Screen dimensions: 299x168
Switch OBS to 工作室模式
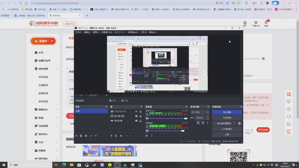click(x=227, y=129)
